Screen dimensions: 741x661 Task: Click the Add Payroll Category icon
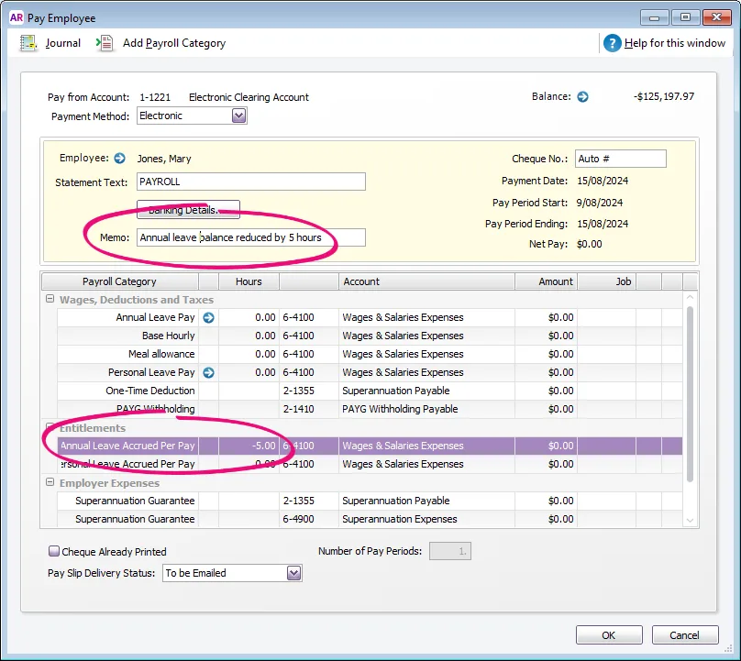click(x=105, y=42)
